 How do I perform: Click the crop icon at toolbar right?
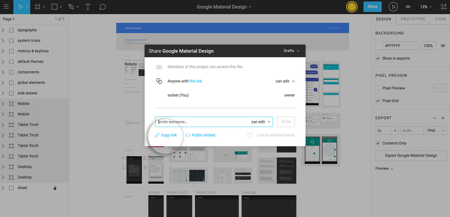[x=443, y=7]
